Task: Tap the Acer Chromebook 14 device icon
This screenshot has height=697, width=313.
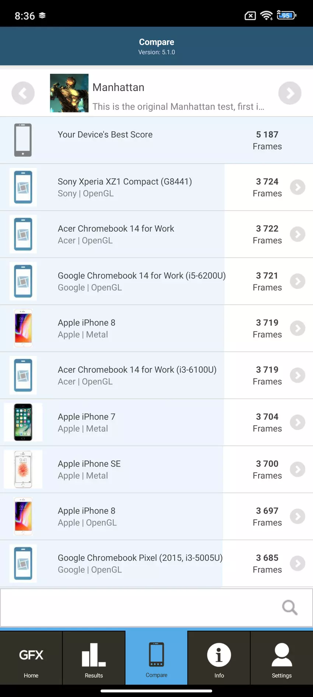Action: pyautogui.click(x=23, y=234)
